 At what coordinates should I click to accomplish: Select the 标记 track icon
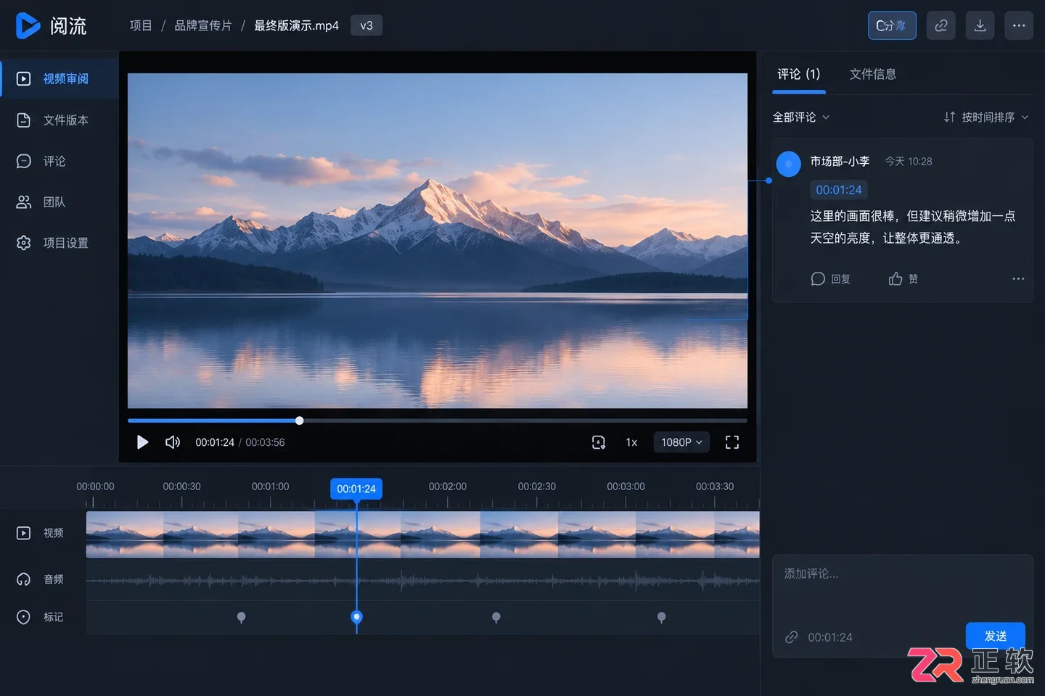point(24,617)
